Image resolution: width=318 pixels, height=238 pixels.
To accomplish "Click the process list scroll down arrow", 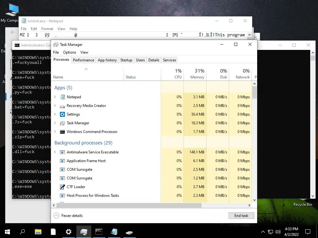I will (255, 200).
